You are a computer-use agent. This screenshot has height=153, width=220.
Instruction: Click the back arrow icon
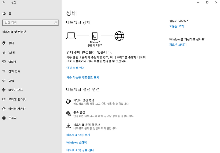pyautogui.click(x=4, y=2)
